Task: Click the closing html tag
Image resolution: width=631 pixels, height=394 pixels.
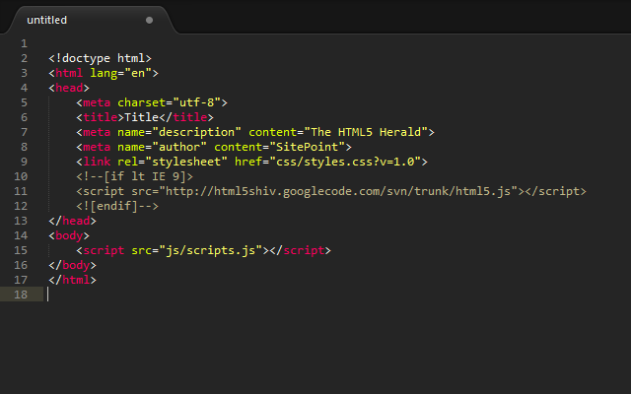Action: (72, 280)
